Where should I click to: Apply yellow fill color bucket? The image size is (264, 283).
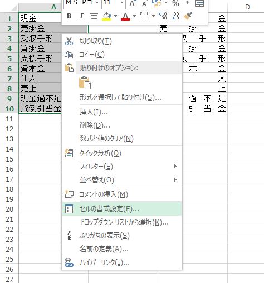(x=107, y=16)
